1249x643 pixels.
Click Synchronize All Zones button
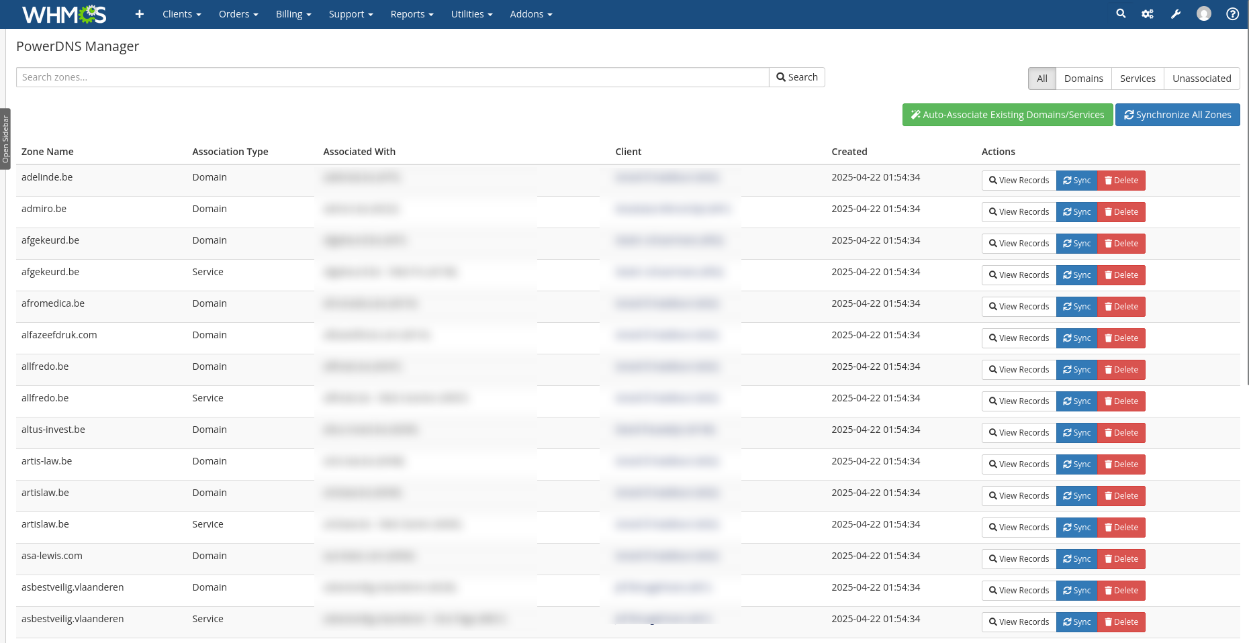[x=1178, y=115]
